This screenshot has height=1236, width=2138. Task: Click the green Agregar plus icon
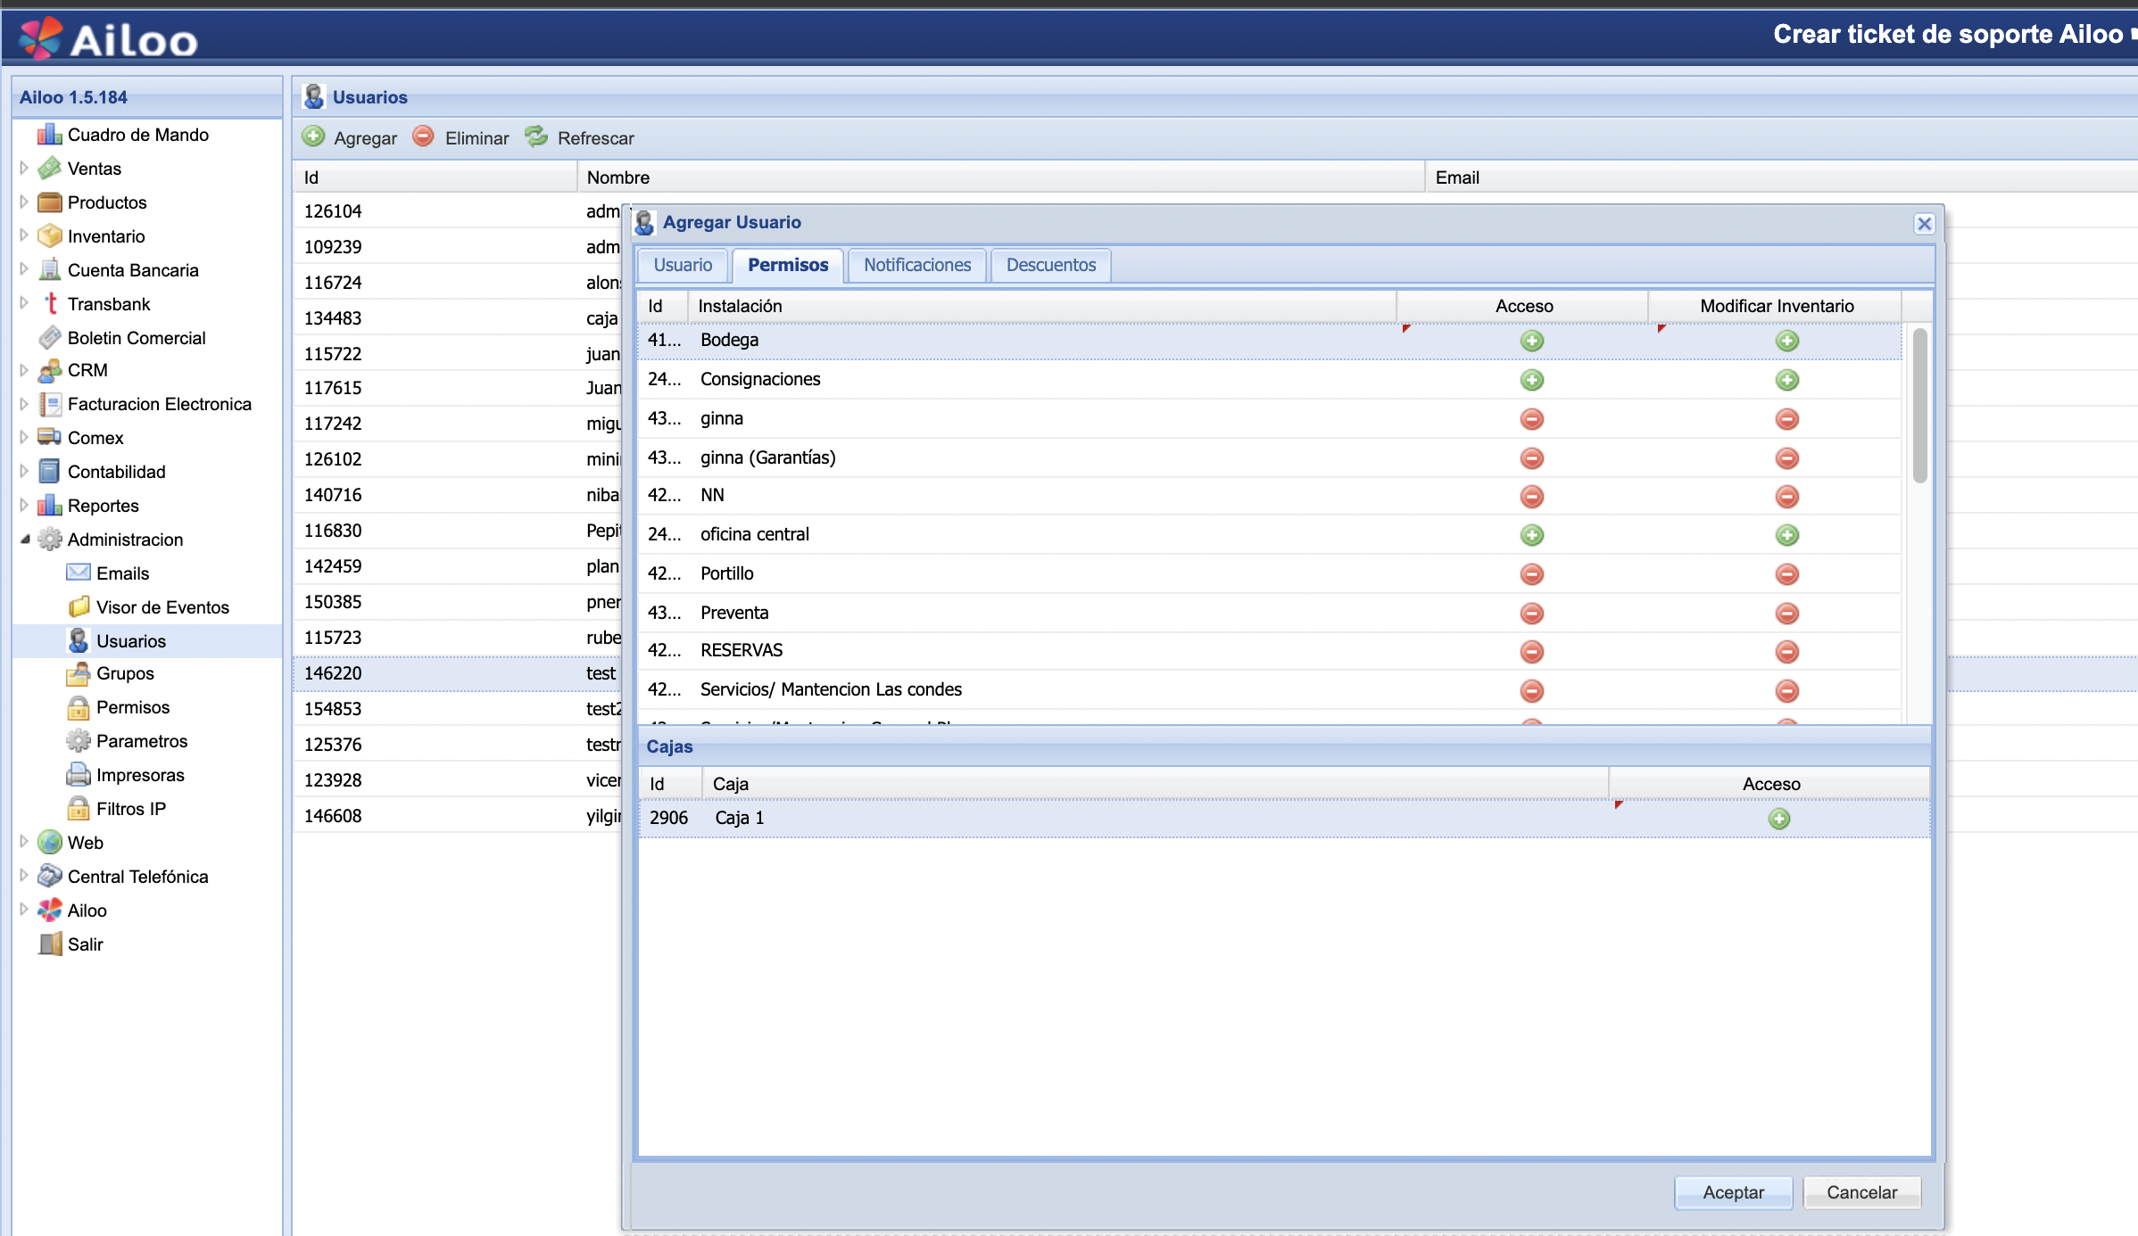click(313, 136)
